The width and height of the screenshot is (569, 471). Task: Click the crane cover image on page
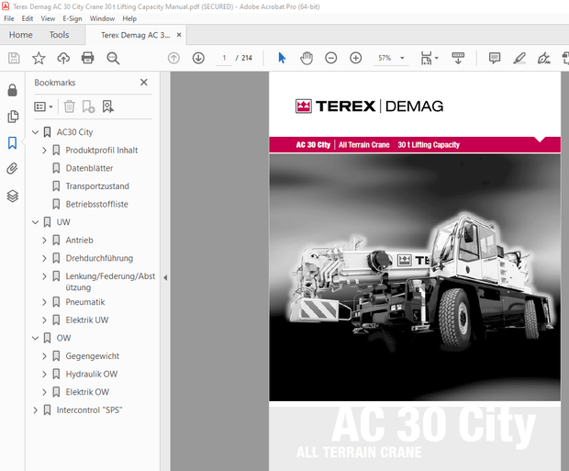pos(415,278)
